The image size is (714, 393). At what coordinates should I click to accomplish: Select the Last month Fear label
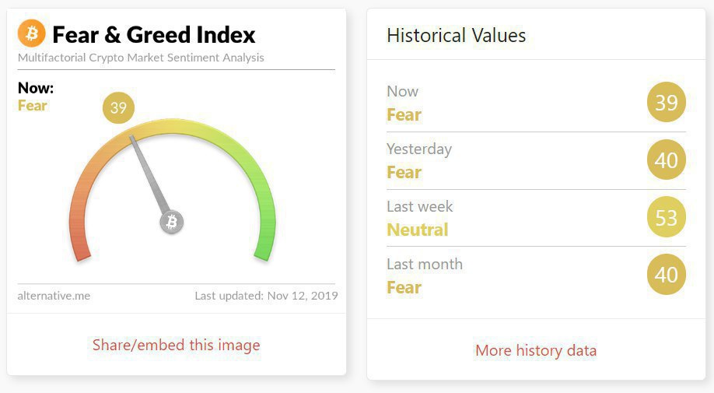[x=404, y=287]
